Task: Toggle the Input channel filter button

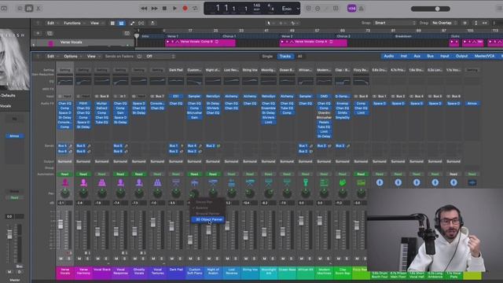Action: coord(444,56)
